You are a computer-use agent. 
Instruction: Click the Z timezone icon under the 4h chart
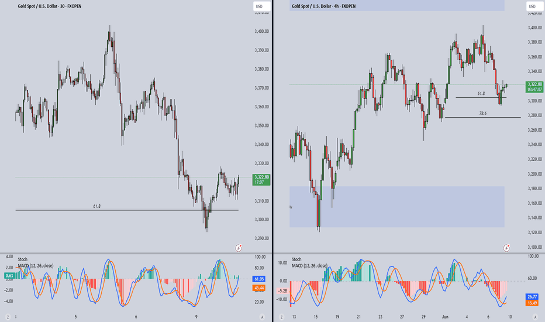281,317
